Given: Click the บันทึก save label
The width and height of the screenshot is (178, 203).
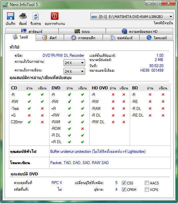Looking at the screenshot, I should tap(10, 24).
